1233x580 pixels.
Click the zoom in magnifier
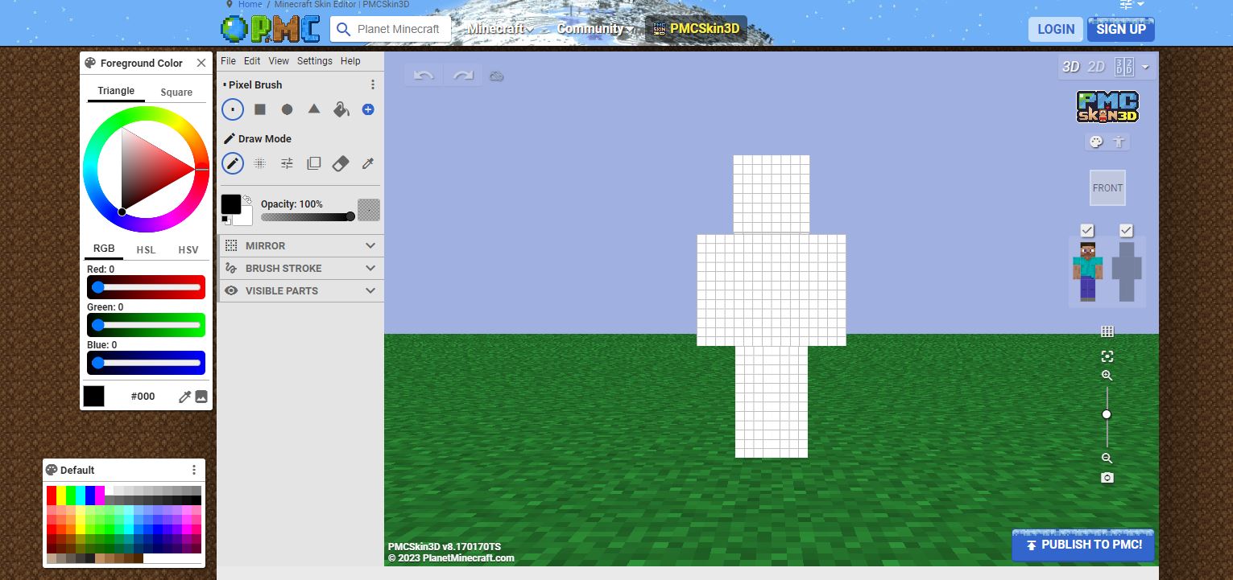click(x=1107, y=376)
